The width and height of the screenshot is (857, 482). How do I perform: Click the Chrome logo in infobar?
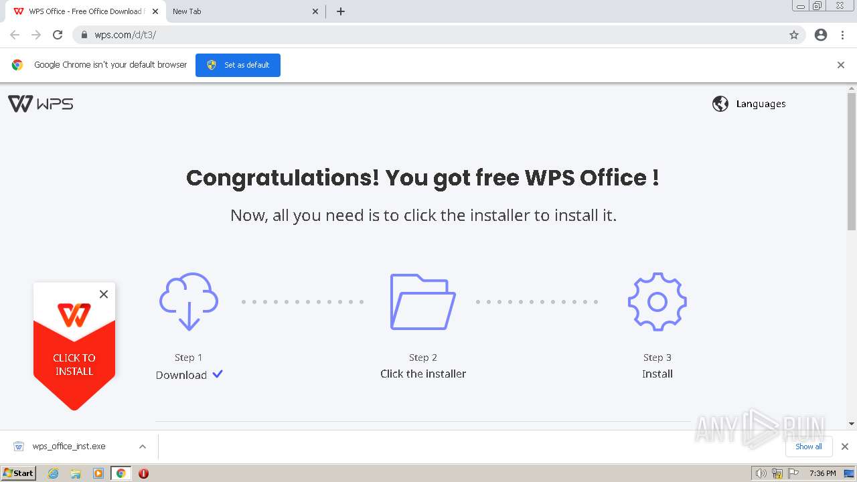coord(17,65)
